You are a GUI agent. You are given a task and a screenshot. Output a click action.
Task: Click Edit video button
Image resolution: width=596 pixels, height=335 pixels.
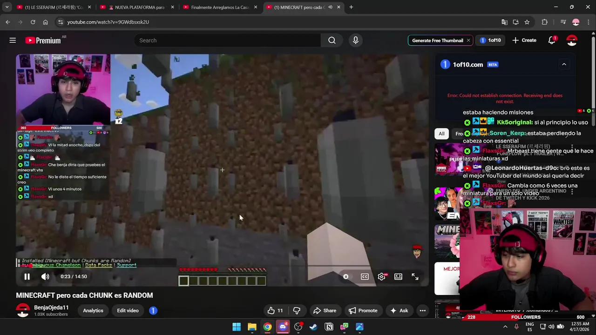pyautogui.click(x=128, y=310)
